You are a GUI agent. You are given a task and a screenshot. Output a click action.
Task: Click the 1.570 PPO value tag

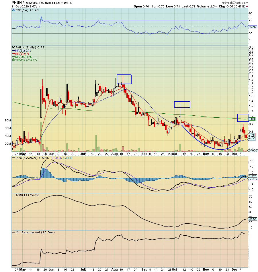[x=253, y=176]
